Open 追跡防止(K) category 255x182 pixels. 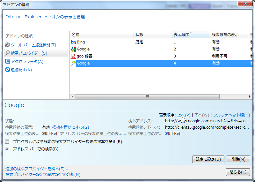tap(21, 70)
